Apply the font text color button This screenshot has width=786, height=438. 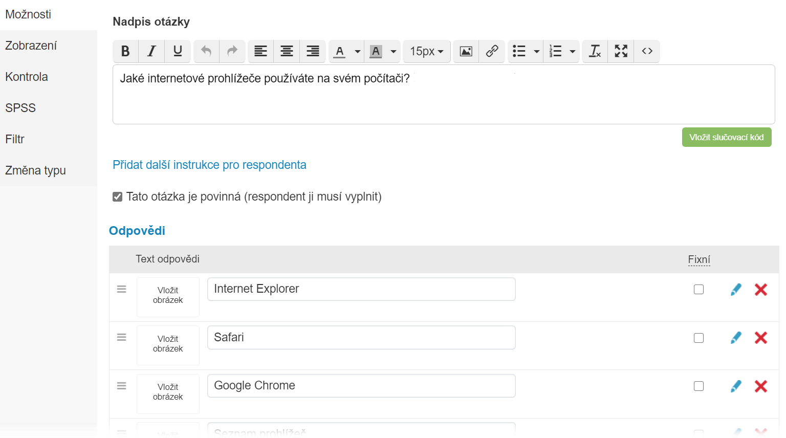tap(340, 51)
